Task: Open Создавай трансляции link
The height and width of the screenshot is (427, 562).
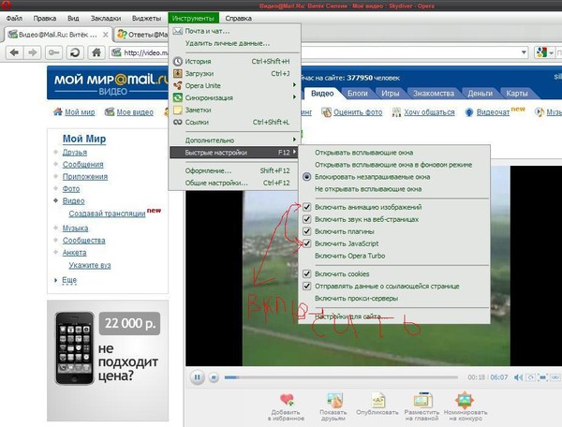Action: point(107,213)
